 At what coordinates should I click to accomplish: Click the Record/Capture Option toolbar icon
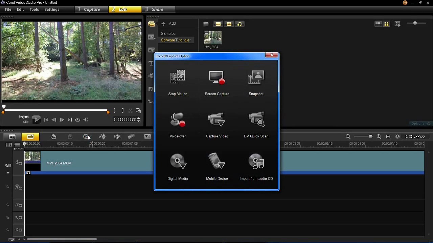(x=86, y=137)
